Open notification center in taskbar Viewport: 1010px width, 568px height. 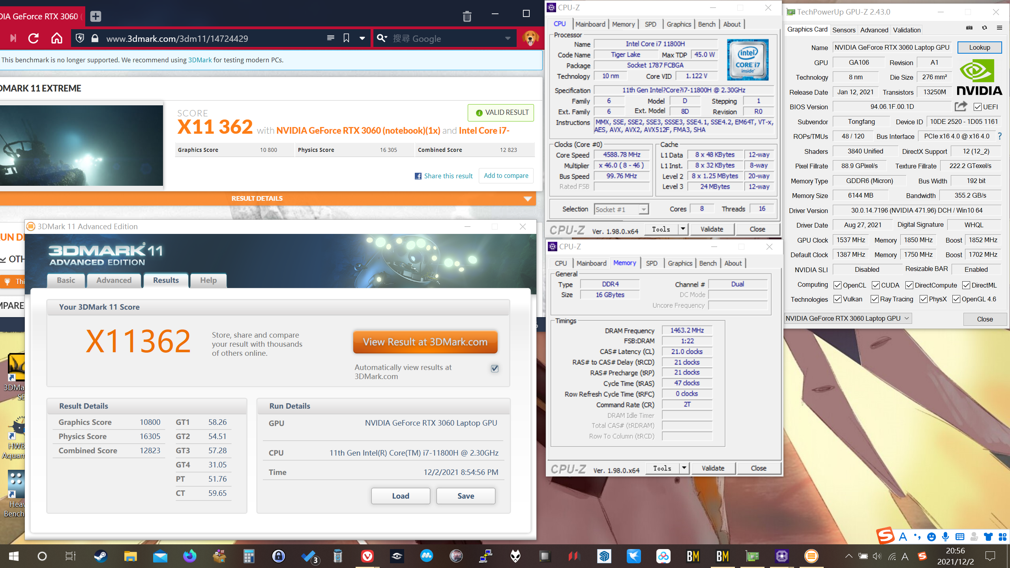click(990, 556)
